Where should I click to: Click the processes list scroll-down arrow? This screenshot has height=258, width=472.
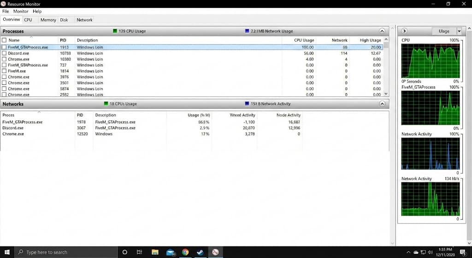pos(386,94)
